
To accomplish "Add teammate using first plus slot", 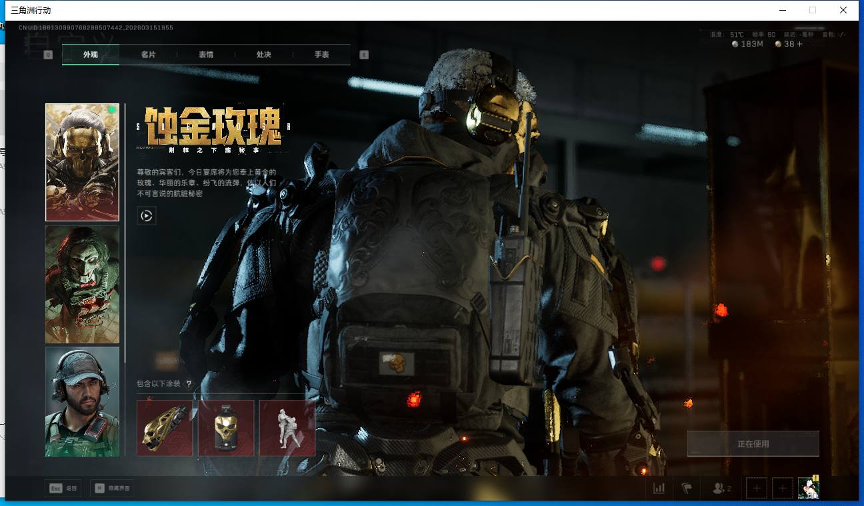I will coord(756,488).
